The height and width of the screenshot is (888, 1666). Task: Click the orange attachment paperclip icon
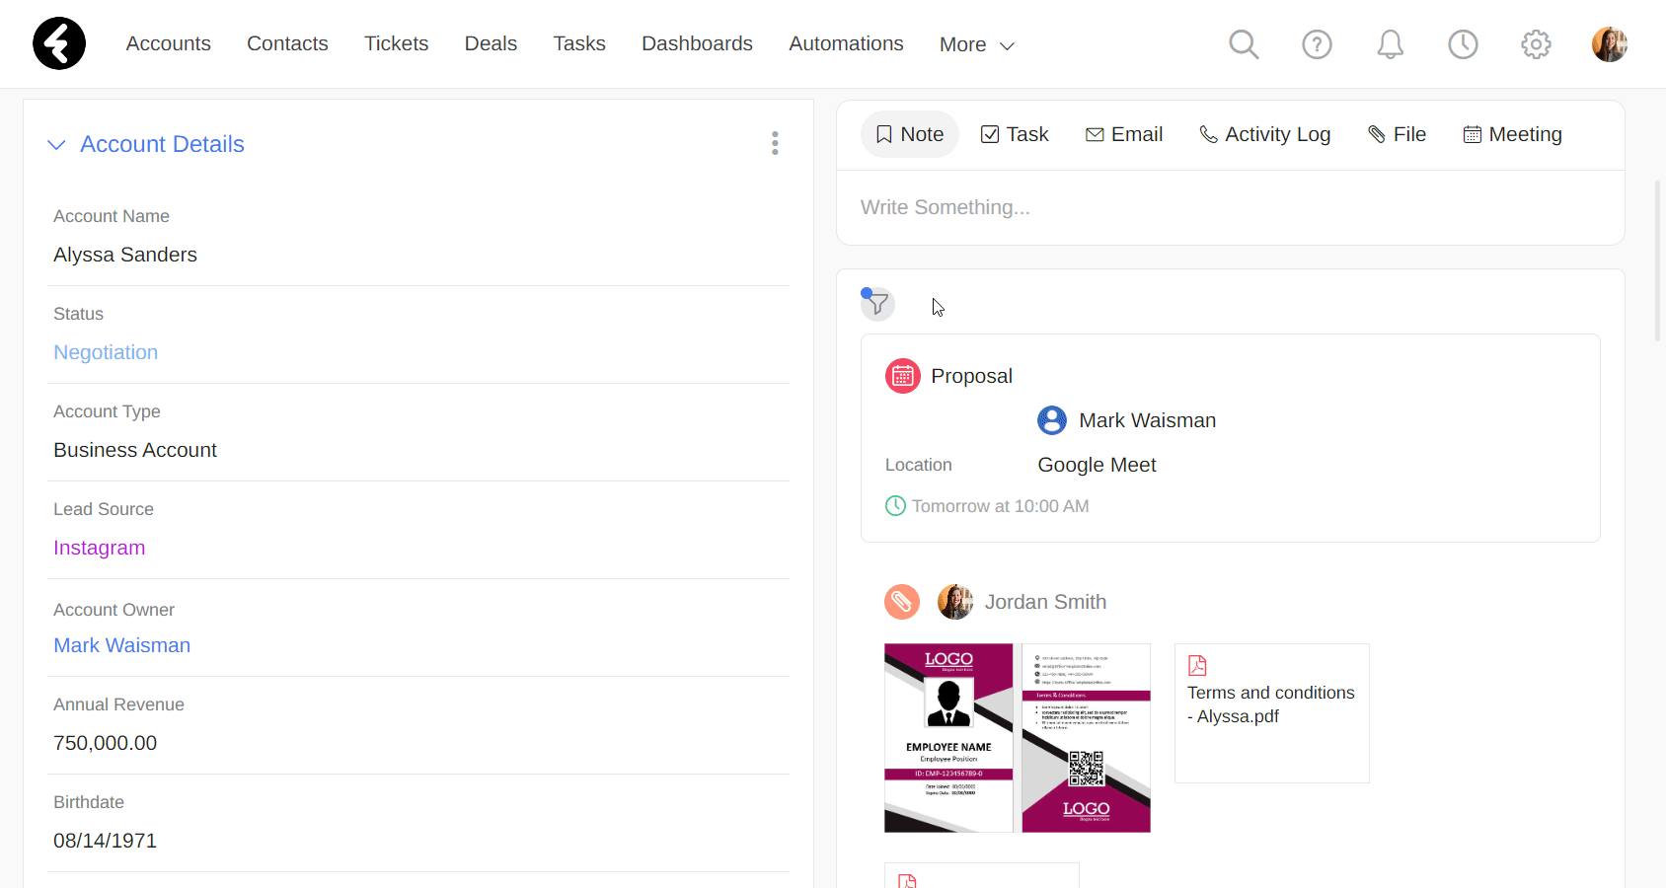coord(902,602)
